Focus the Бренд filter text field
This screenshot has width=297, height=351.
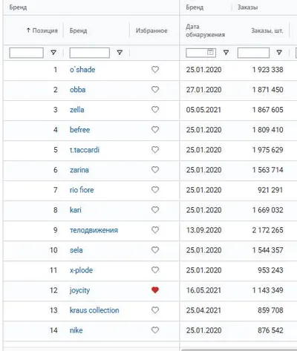(x=90, y=53)
